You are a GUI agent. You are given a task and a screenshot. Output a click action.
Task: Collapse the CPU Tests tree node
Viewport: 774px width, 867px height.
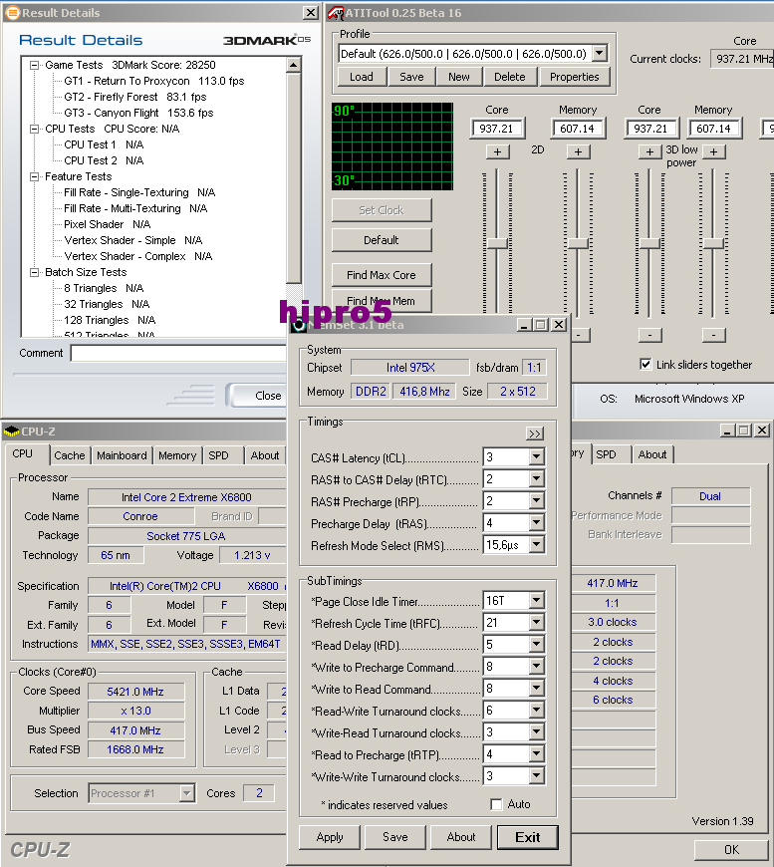click(34, 129)
